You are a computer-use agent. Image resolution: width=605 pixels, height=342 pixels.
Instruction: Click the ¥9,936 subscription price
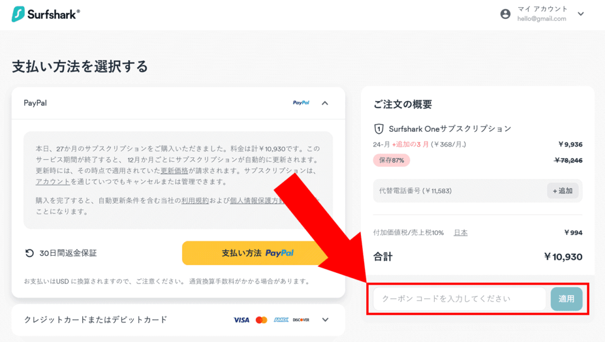pos(570,144)
